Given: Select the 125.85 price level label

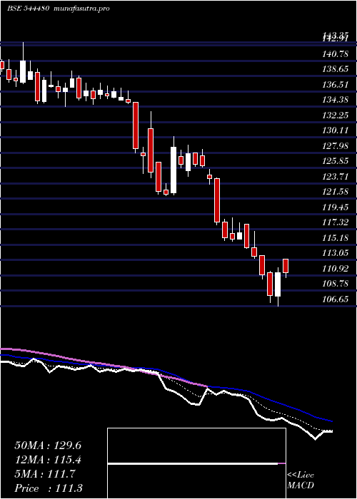Looking at the screenshot, I should click(x=336, y=161).
